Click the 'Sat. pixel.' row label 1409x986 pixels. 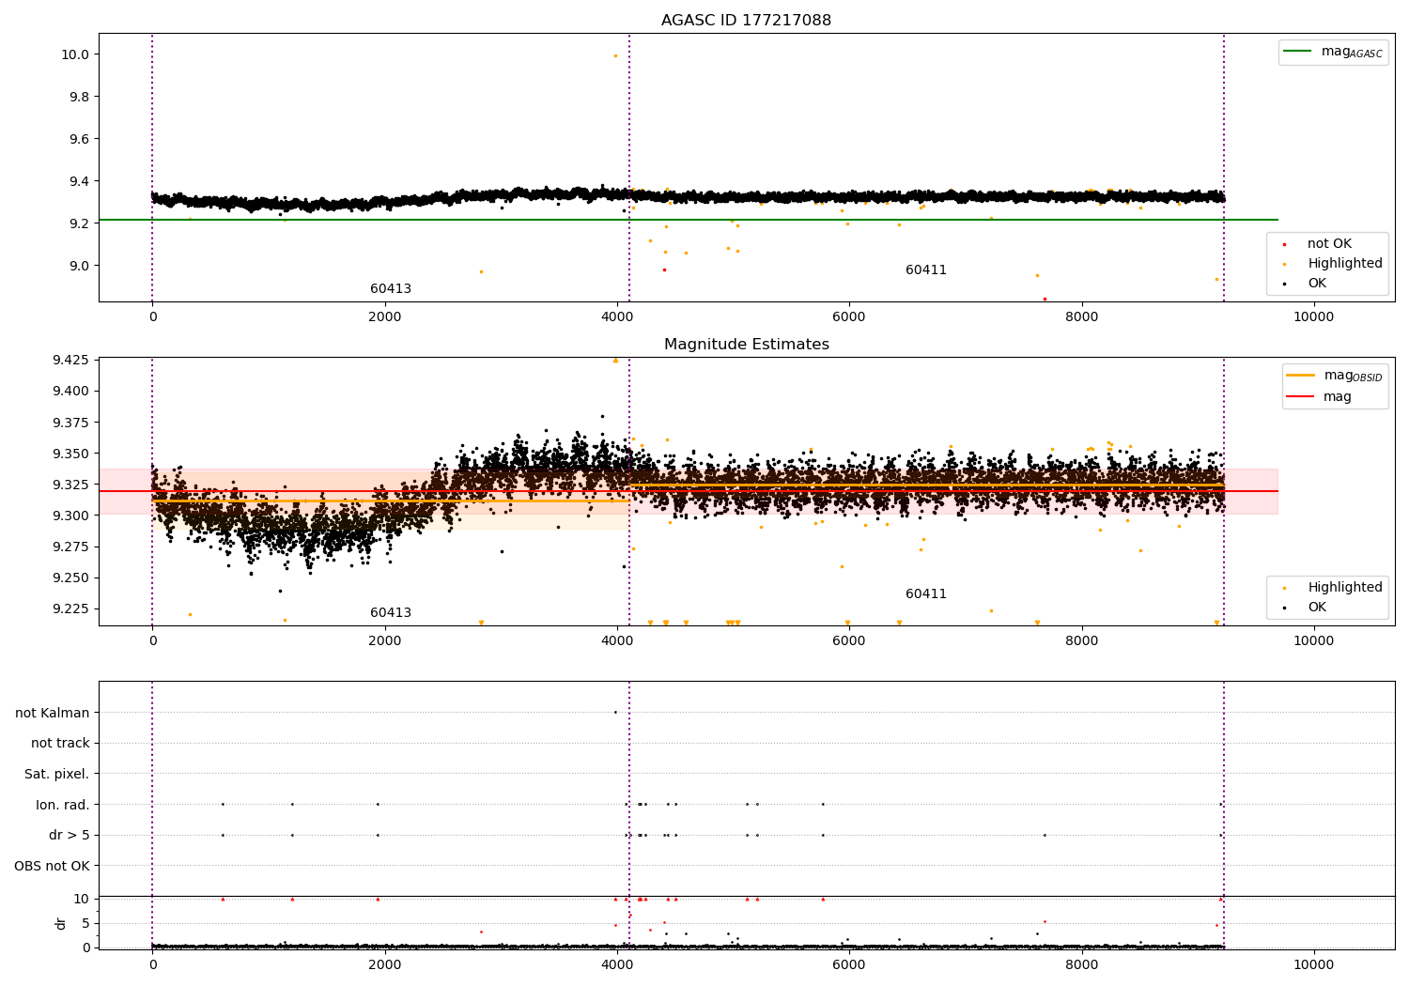[x=57, y=775]
